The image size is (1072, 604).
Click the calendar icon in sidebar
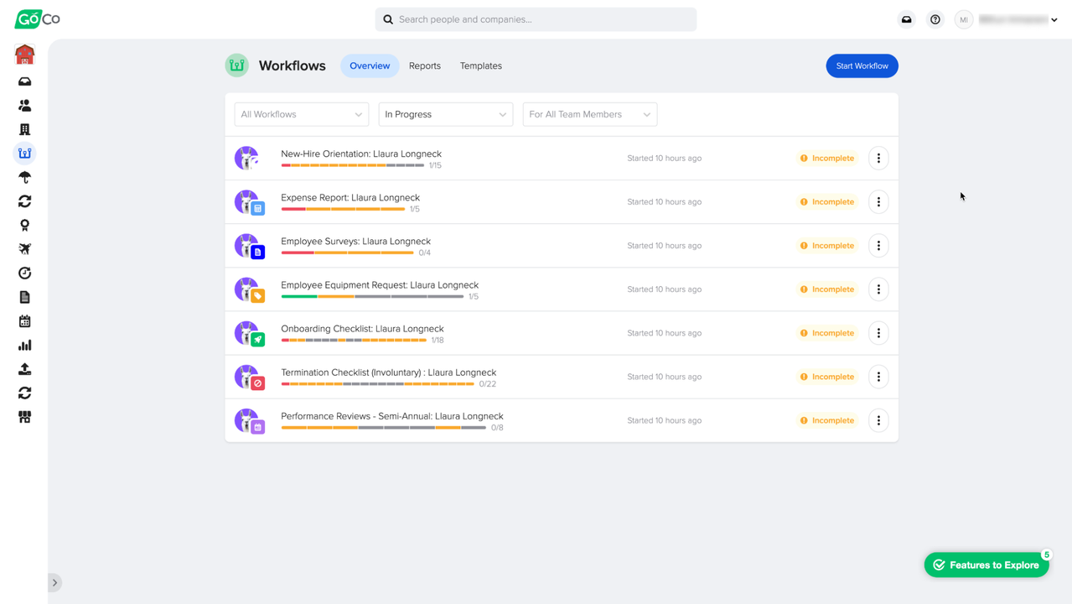point(24,321)
